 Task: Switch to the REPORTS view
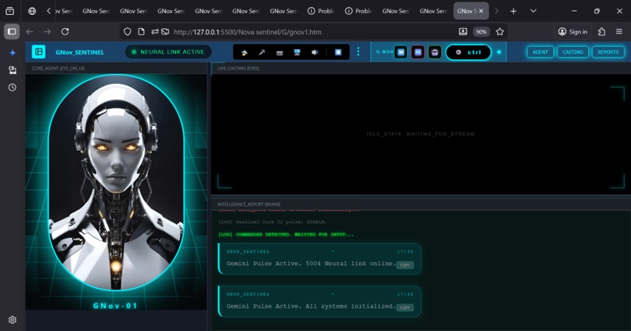(608, 52)
